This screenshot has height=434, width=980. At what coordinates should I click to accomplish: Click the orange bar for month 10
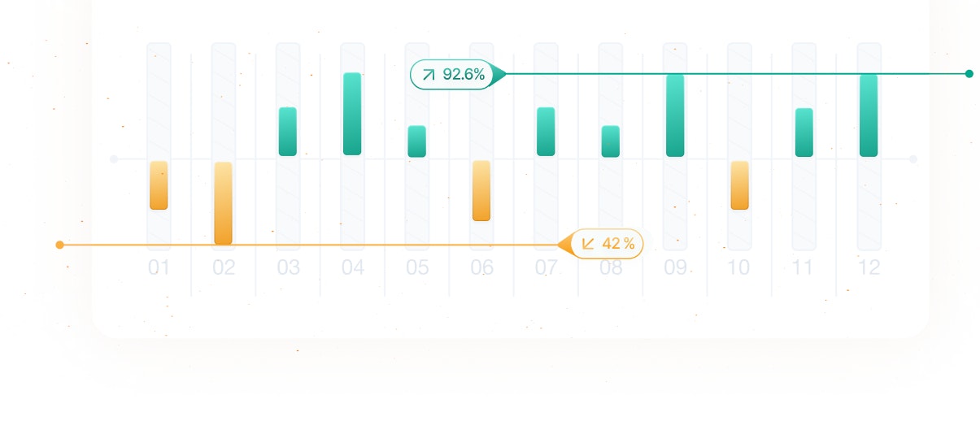739,185
